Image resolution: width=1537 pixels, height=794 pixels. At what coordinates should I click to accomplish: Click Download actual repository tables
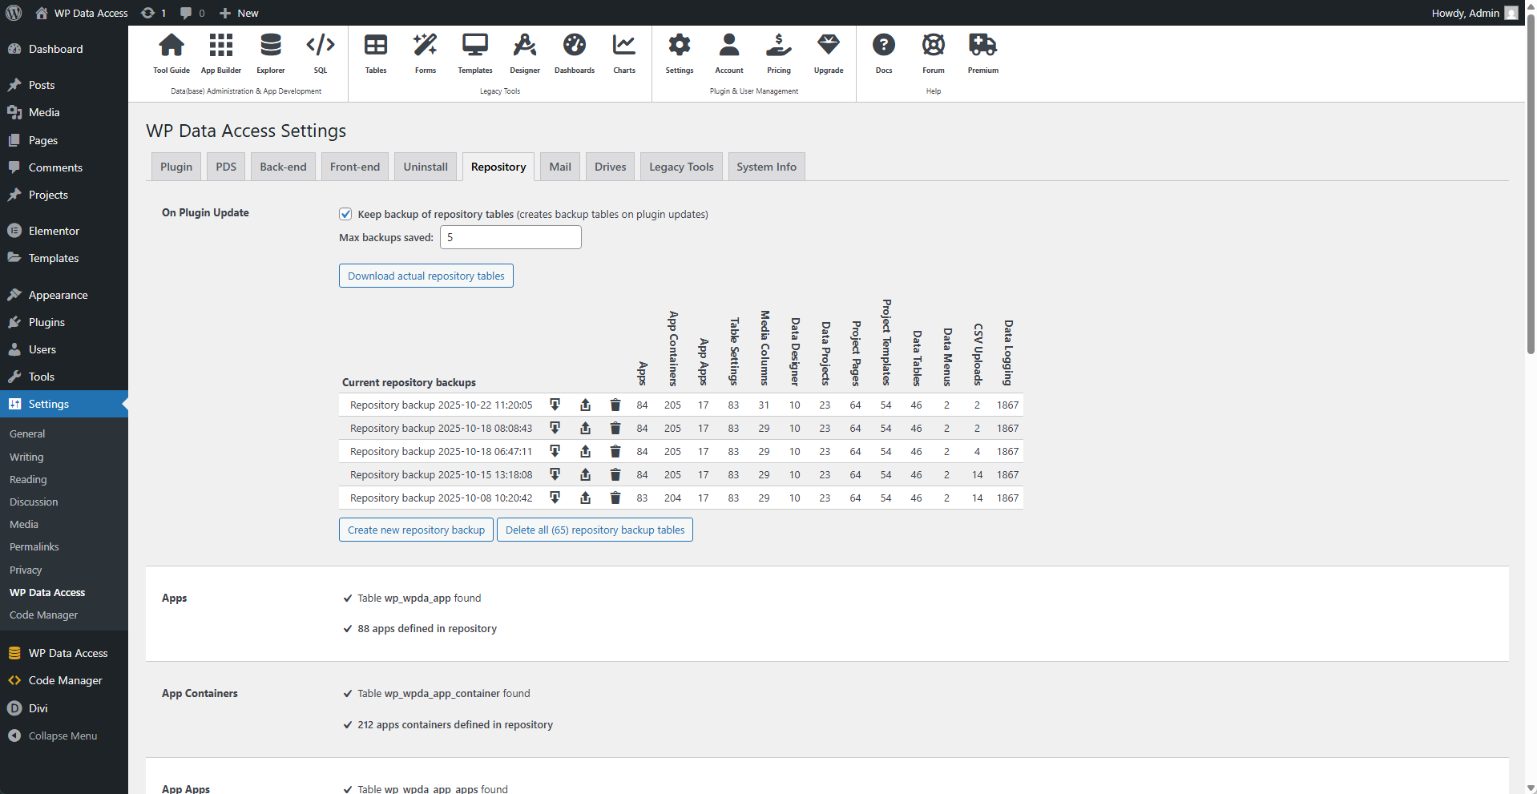426,276
